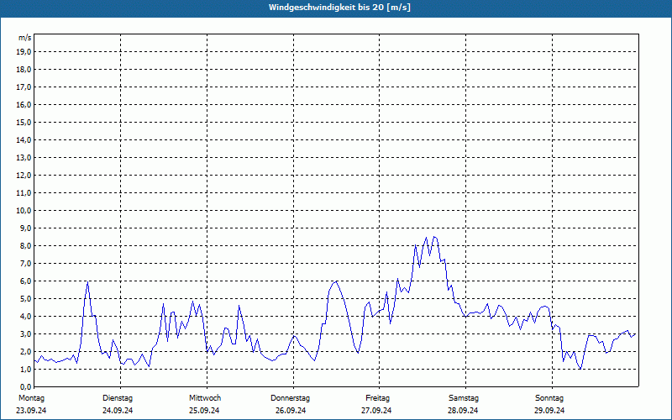Click the '4,0' y-axis label

[26, 316]
